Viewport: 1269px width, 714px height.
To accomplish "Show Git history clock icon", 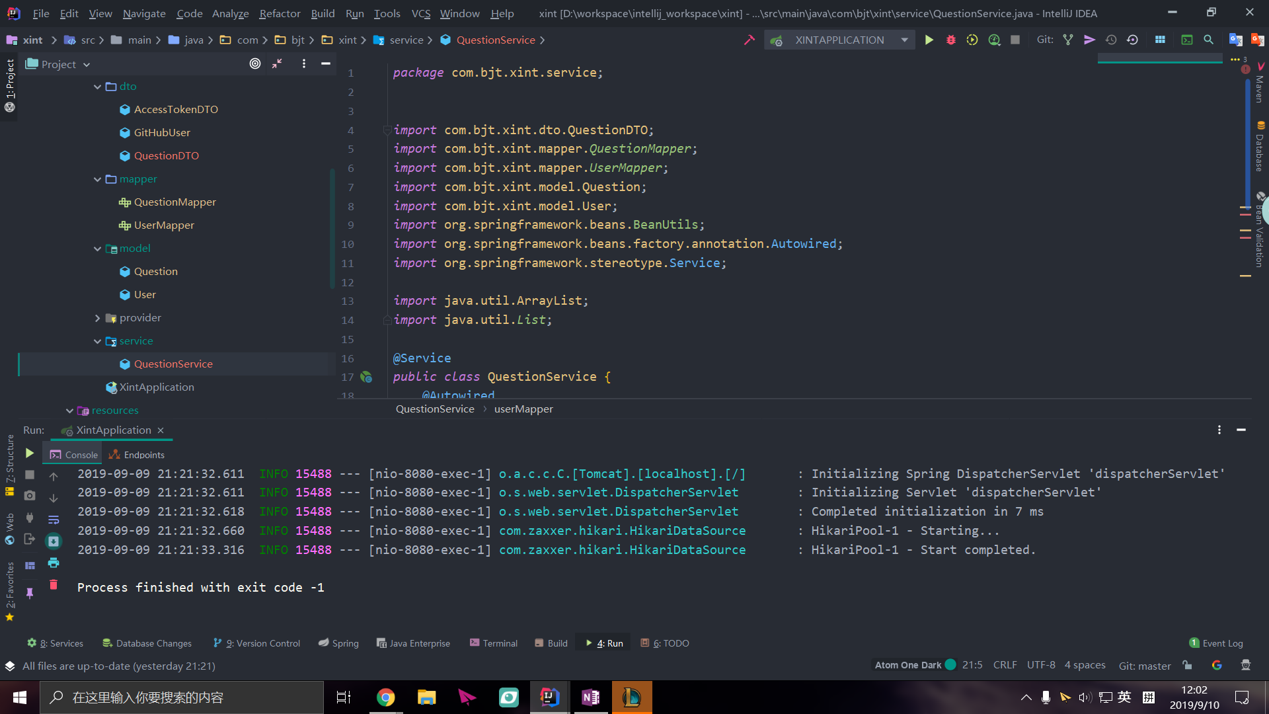I will 1111,40.
